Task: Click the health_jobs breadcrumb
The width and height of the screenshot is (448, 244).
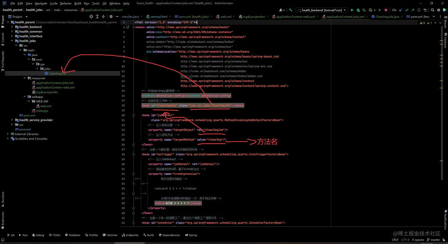Action: [35, 10]
